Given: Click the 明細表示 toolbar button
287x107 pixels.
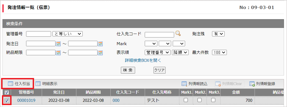Looking at the screenshot, I should [46, 84].
